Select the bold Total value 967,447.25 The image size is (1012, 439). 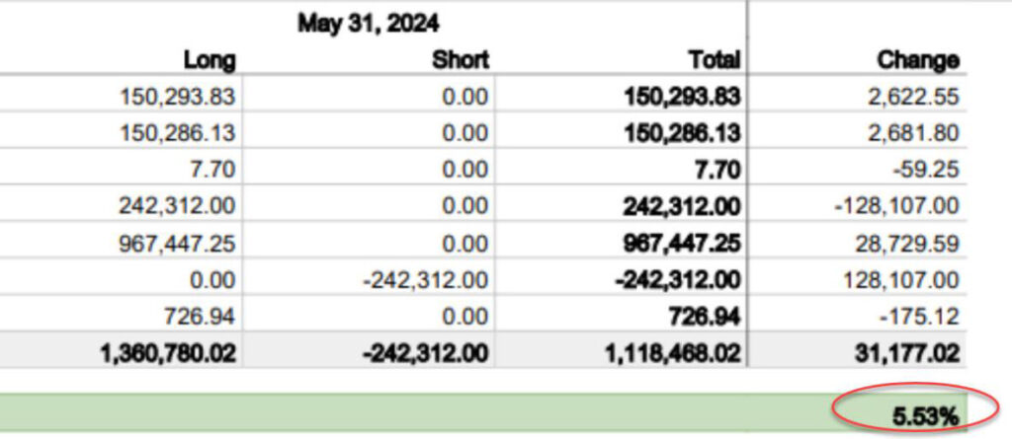682,244
